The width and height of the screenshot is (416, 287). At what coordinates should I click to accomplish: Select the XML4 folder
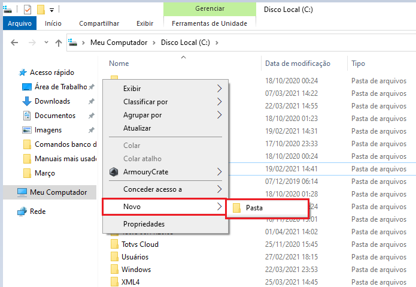pyautogui.click(x=130, y=282)
